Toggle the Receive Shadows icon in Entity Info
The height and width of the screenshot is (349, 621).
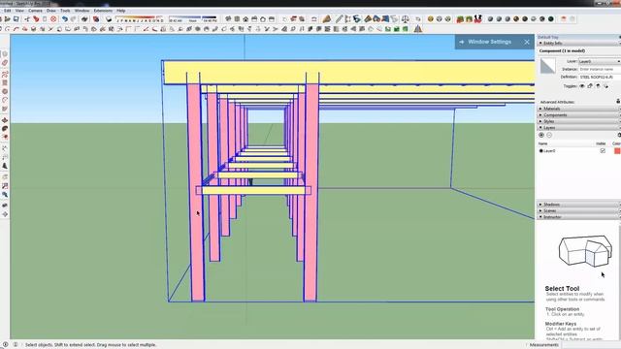(x=605, y=86)
